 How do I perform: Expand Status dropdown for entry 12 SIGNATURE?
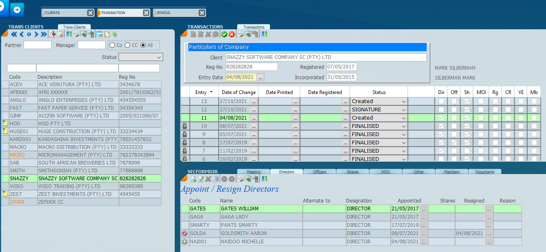[x=403, y=110]
